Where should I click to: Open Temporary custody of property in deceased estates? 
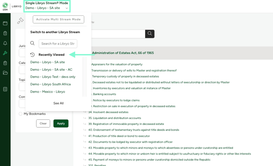tap(125, 76)
